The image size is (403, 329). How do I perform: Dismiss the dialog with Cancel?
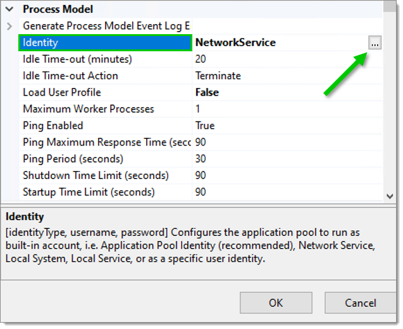coord(361,303)
